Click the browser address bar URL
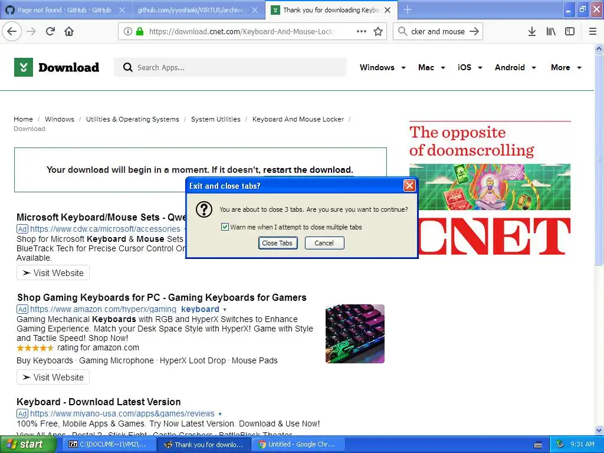The image size is (604, 453). [241, 32]
